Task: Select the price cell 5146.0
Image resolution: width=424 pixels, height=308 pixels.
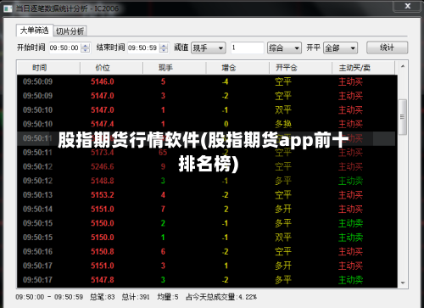Action: pyautogui.click(x=103, y=81)
